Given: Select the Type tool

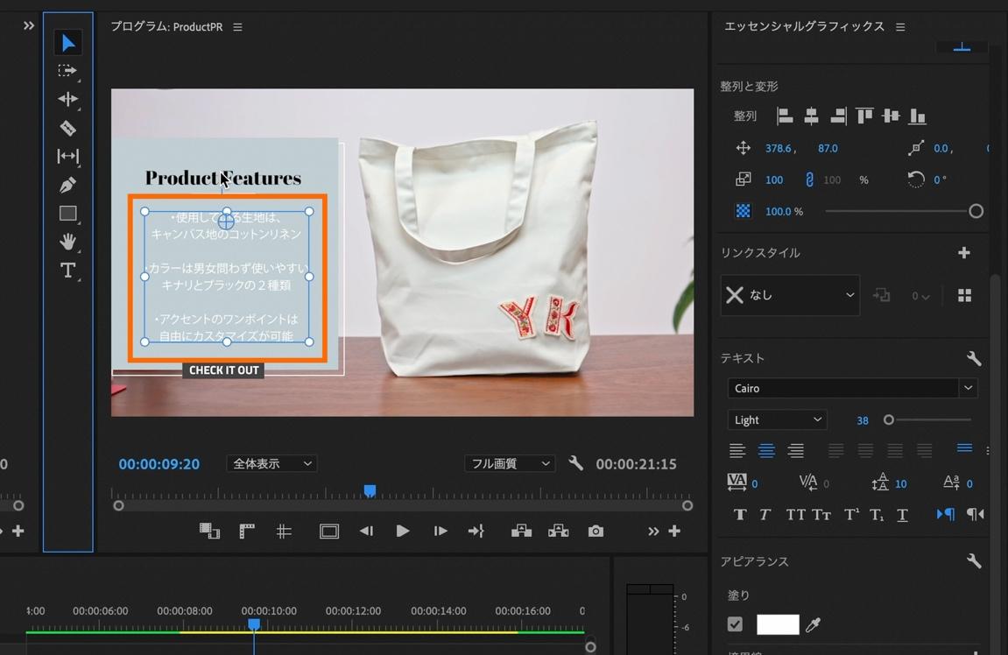Looking at the screenshot, I should pos(67,271).
